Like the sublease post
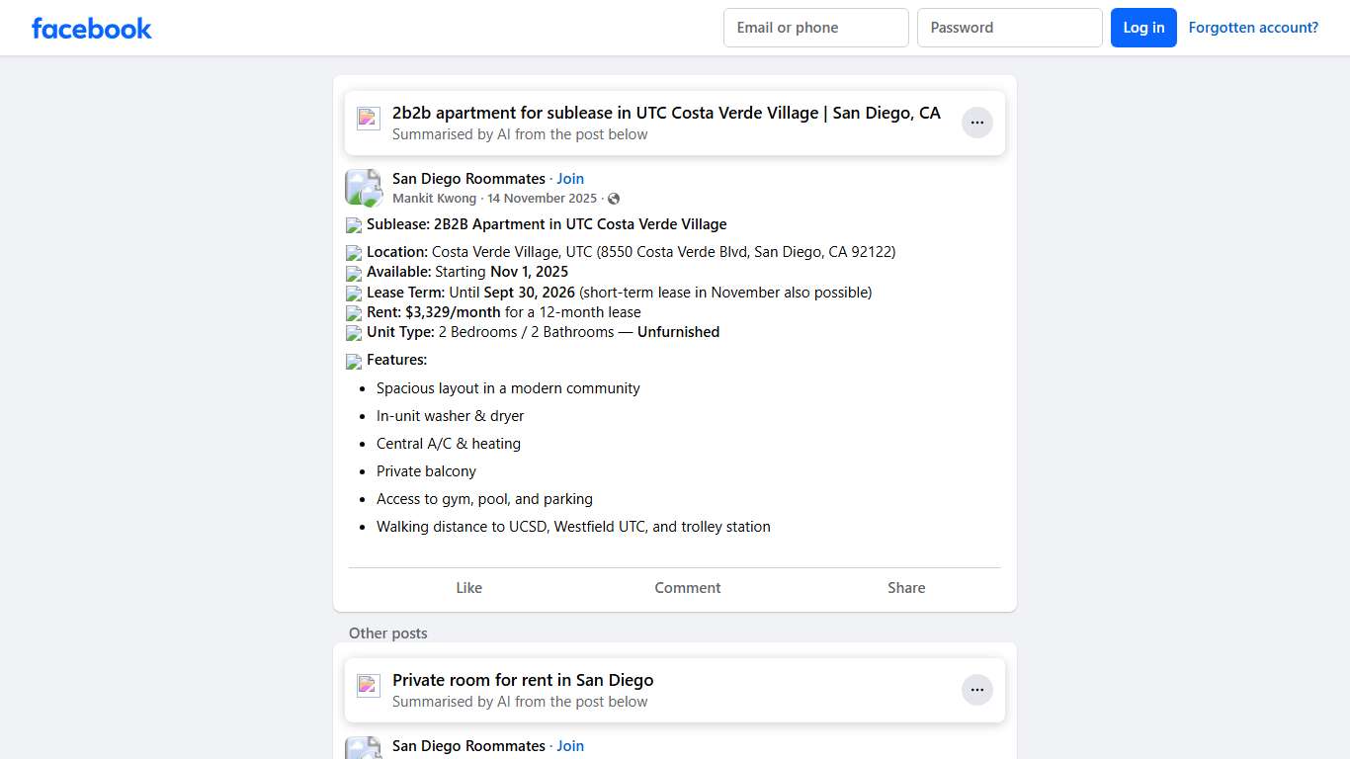The width and height of the screenshot is (1350, 759). point(468,587)
